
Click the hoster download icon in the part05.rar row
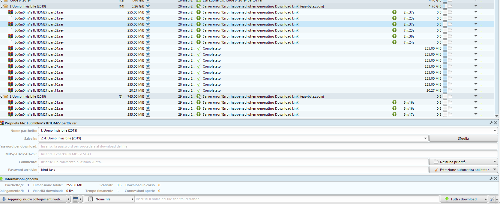point(148,54)
